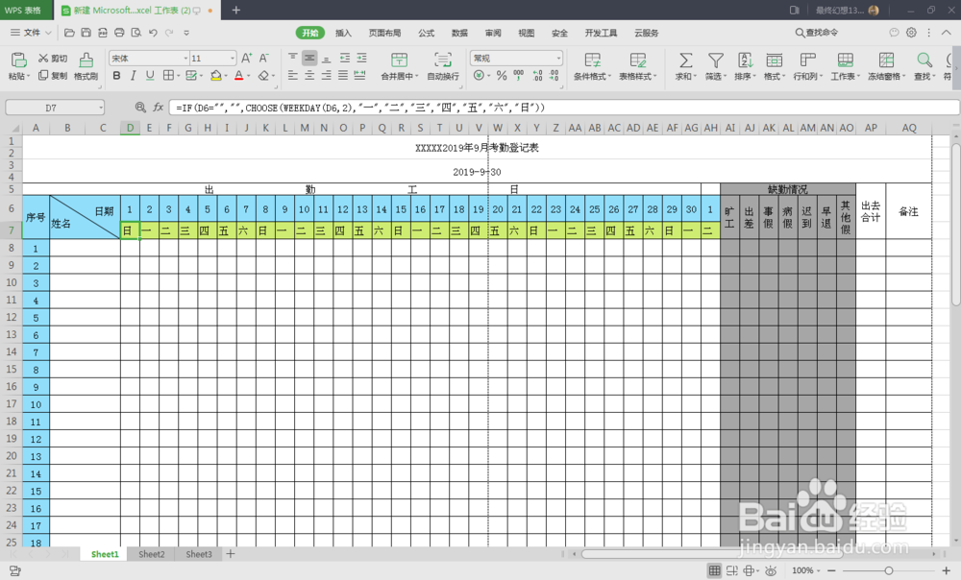The height and width of the screenshot is (580, 961).
Task: Enable Auto Wrap Text (自动换行)
Action: tap(442, 66)
